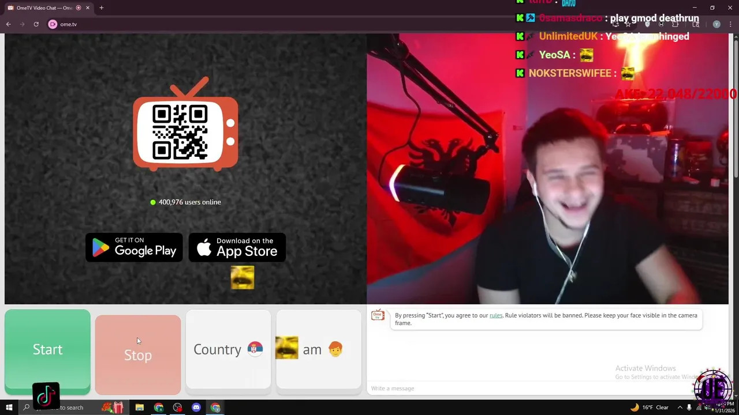
Task: Show hidden system tray icons
Action: coord(680,408)
